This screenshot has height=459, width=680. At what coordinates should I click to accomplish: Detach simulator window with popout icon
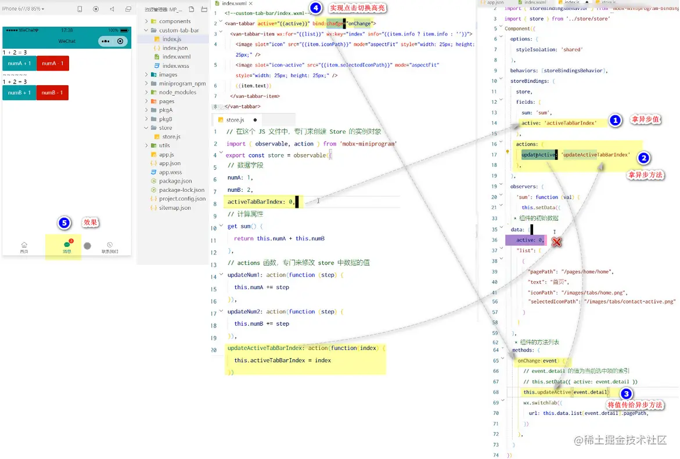128,9
